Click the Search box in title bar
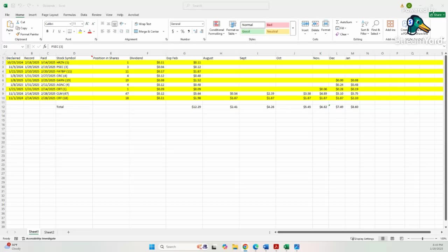Screen dimensions: 448x252 click(226, 6)
